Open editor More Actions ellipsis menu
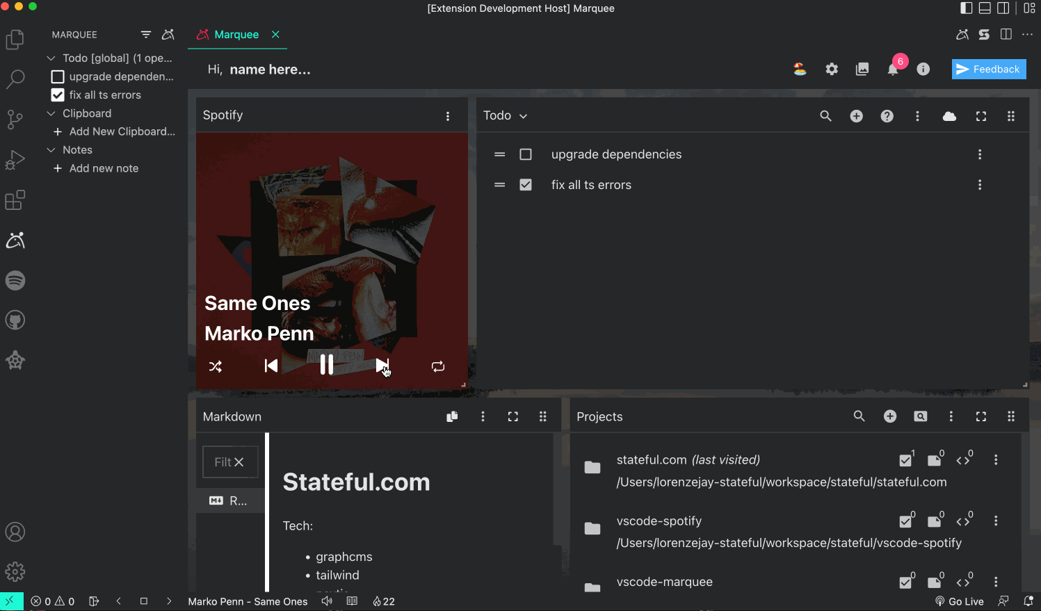This screenshot has width=1041, height=611. (x=1027, y=34)
